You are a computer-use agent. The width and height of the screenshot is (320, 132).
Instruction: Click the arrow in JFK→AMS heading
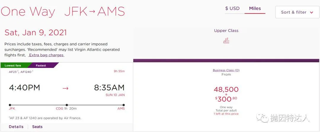tap(92, 12)
